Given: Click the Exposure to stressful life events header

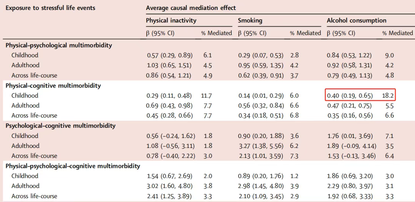Looking at the screenshot, I should pos(50,8).
